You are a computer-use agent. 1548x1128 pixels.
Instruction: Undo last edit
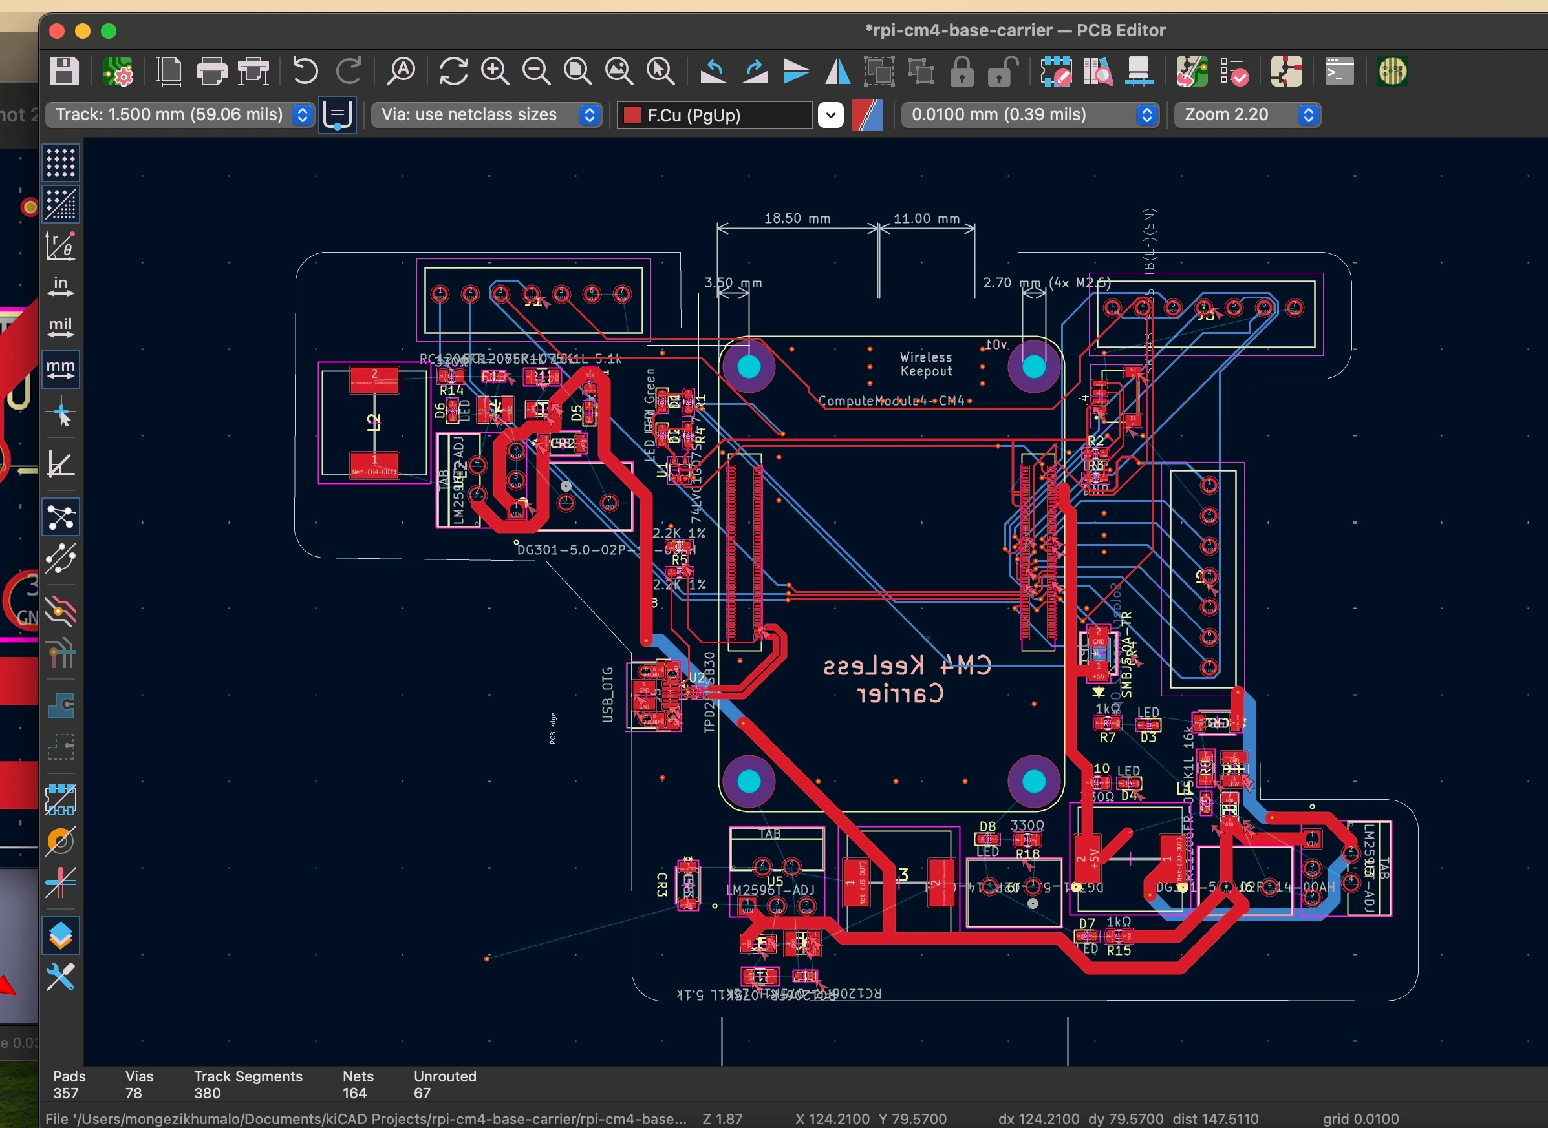pyautogui.click(x=305, y=72)
